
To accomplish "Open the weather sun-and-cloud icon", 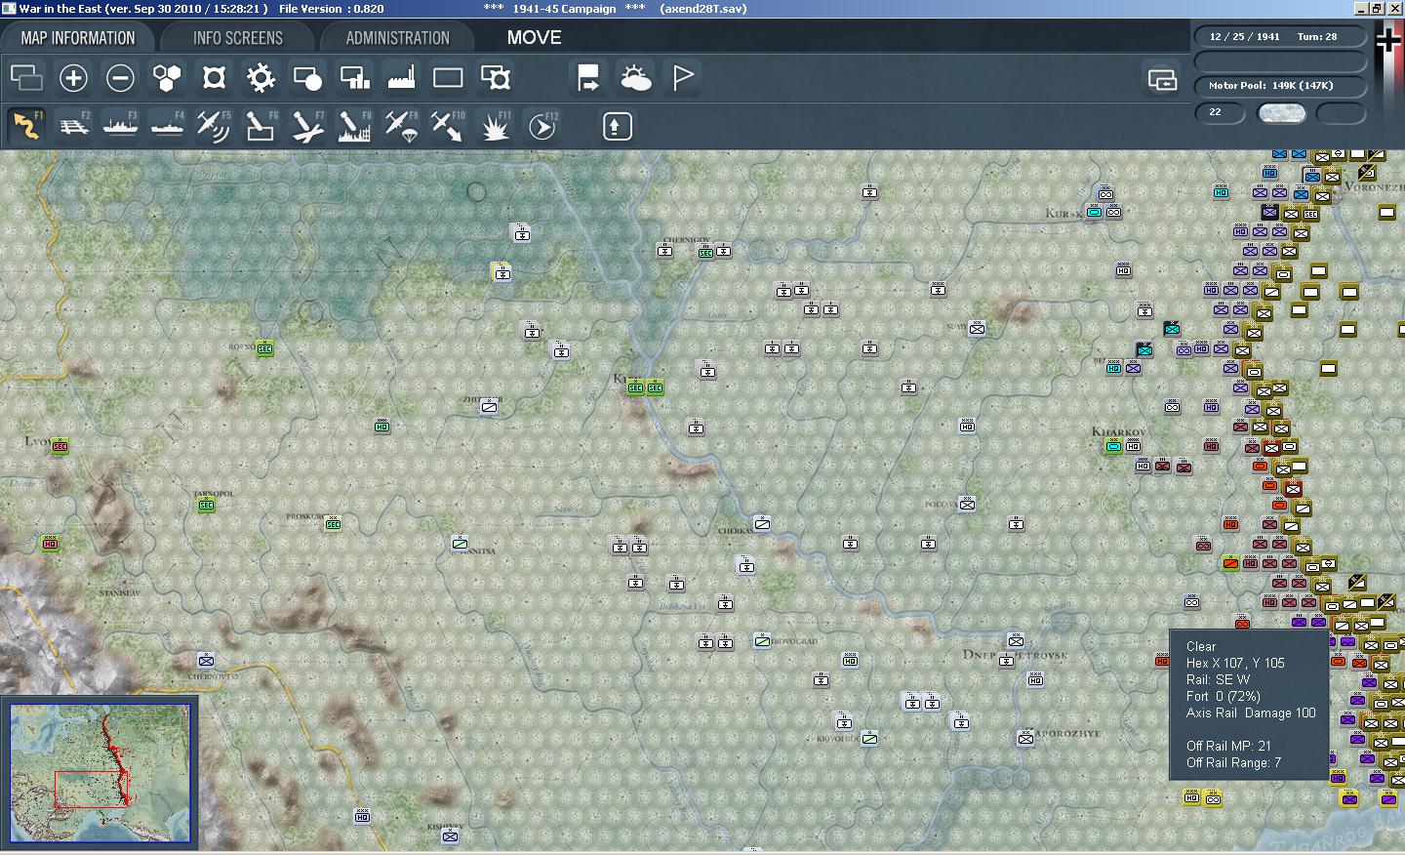I will tap(635, 78).
